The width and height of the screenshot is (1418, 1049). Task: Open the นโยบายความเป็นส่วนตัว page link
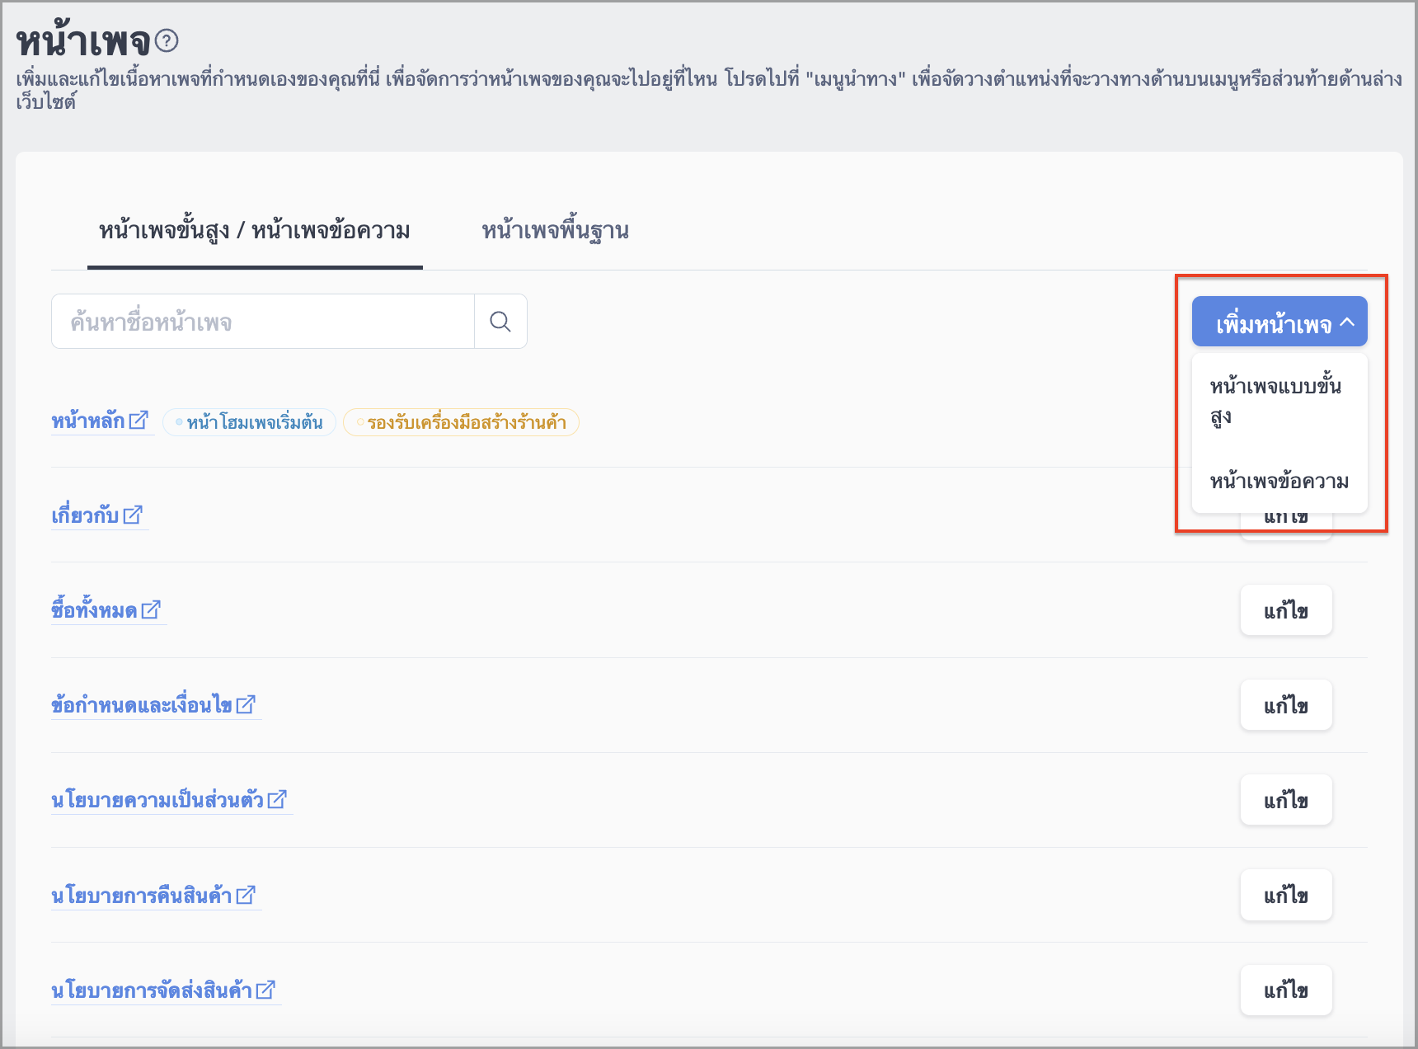pyautogui.click(x=157, y=800)
